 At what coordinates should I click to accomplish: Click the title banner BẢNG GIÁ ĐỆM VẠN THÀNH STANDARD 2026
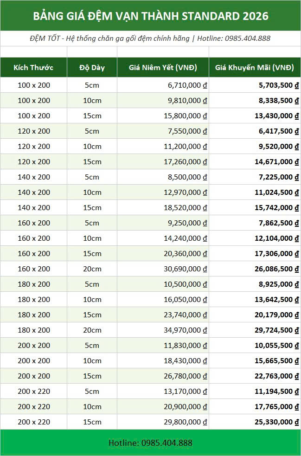[150, 16]
